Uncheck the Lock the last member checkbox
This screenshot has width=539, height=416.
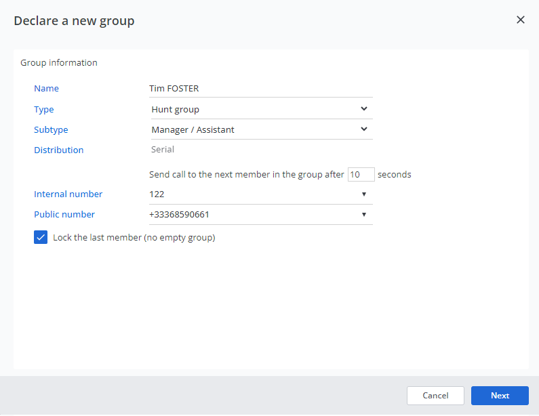coord(41,238)
